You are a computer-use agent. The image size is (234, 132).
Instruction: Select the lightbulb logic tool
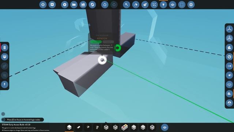[x=163, y=5]
